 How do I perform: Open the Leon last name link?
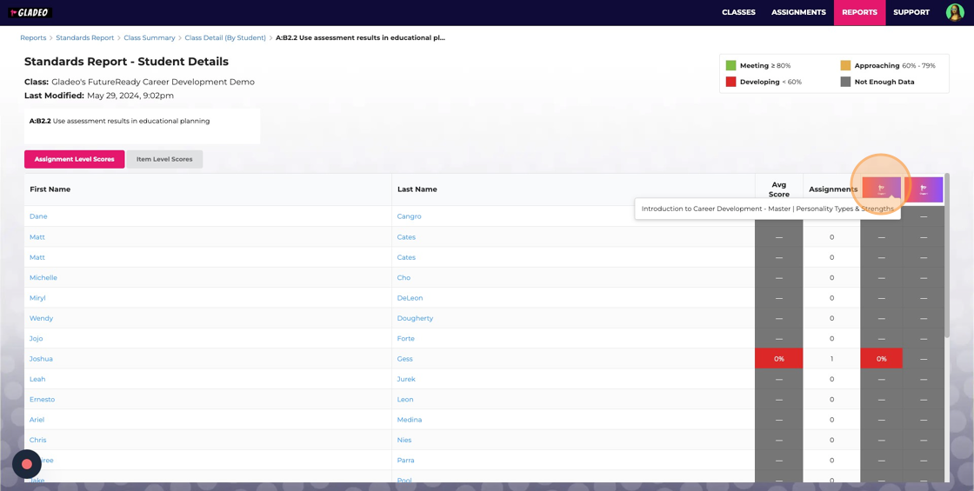(x=405, y=400)
